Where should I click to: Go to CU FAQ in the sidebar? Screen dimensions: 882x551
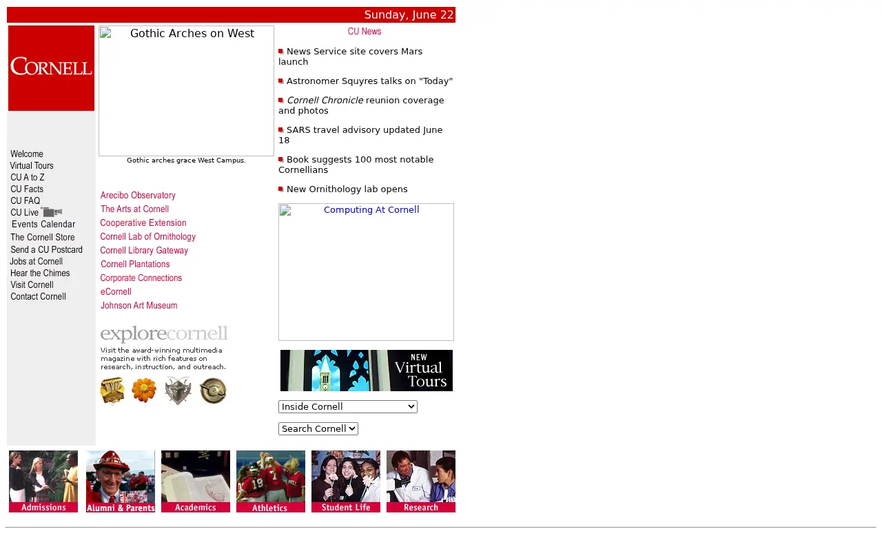[x=25, y=201]
